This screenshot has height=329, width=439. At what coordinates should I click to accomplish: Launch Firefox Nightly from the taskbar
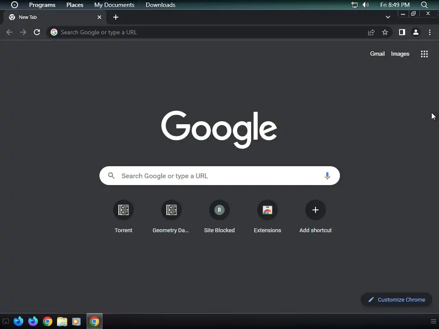tap(33, 321)
